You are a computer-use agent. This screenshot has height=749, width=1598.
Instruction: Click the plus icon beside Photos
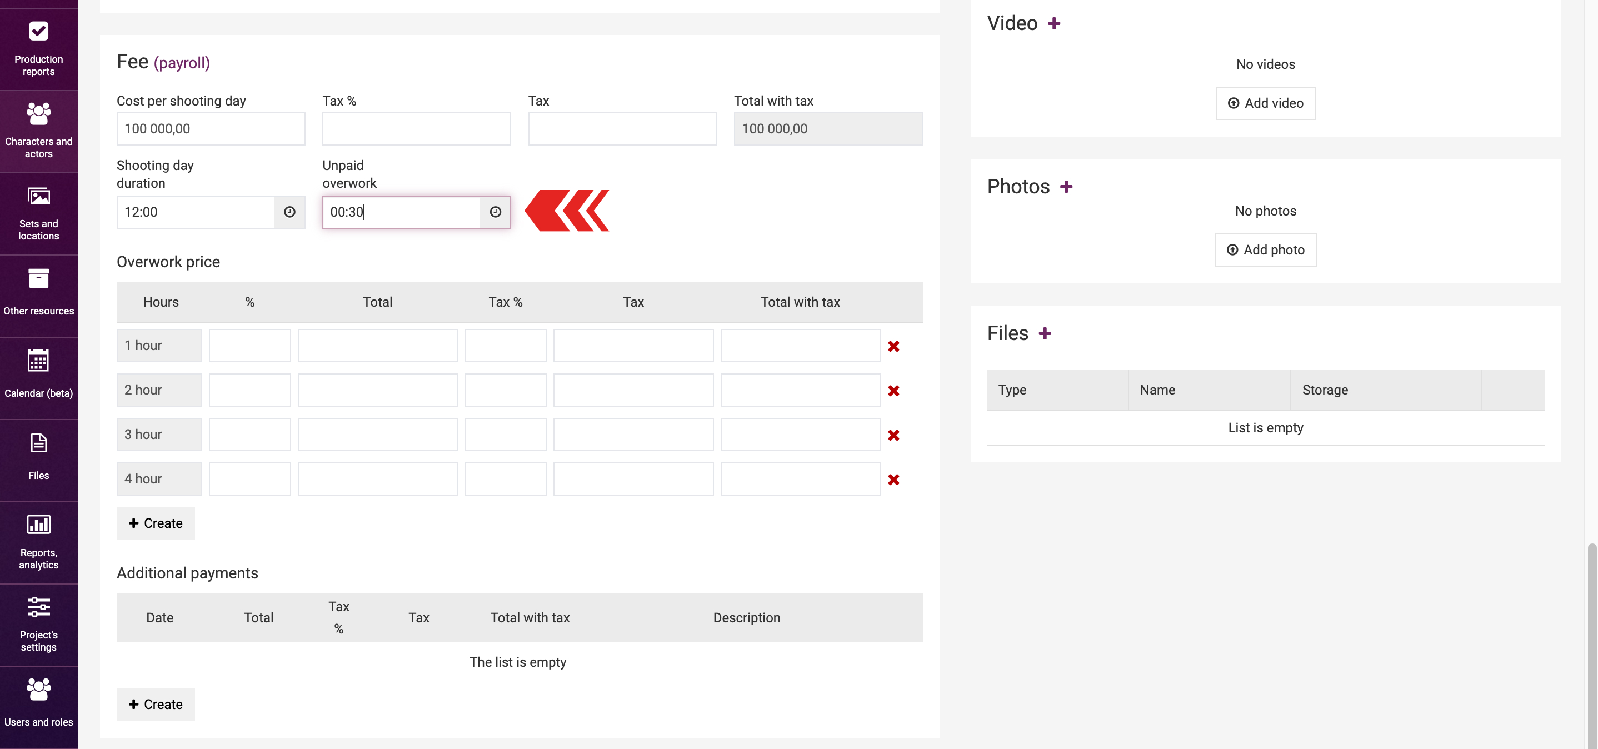(x=1066, y=187)
